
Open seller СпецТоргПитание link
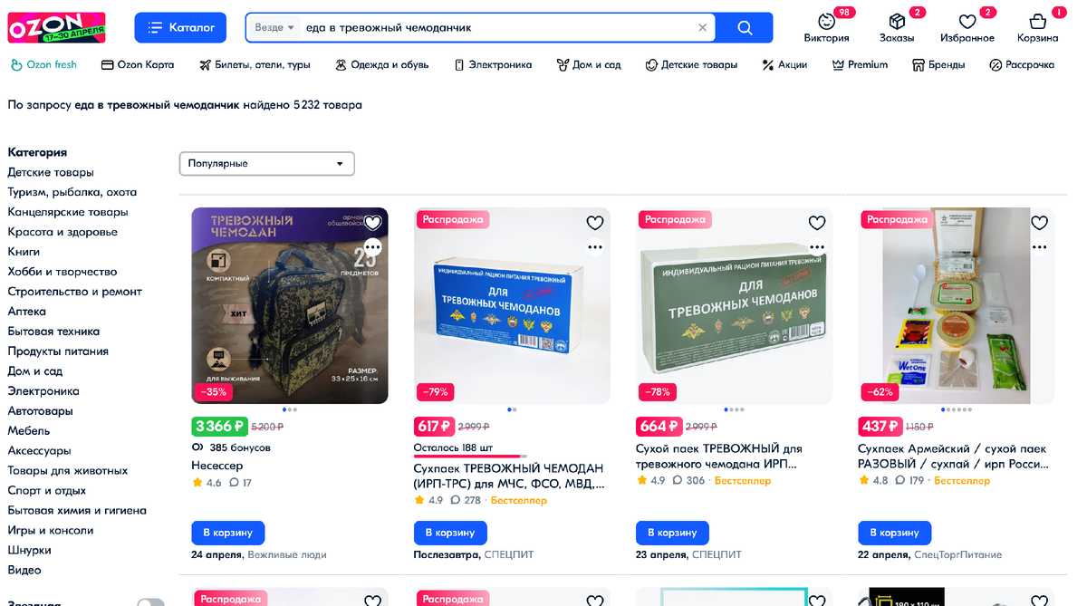957,554
